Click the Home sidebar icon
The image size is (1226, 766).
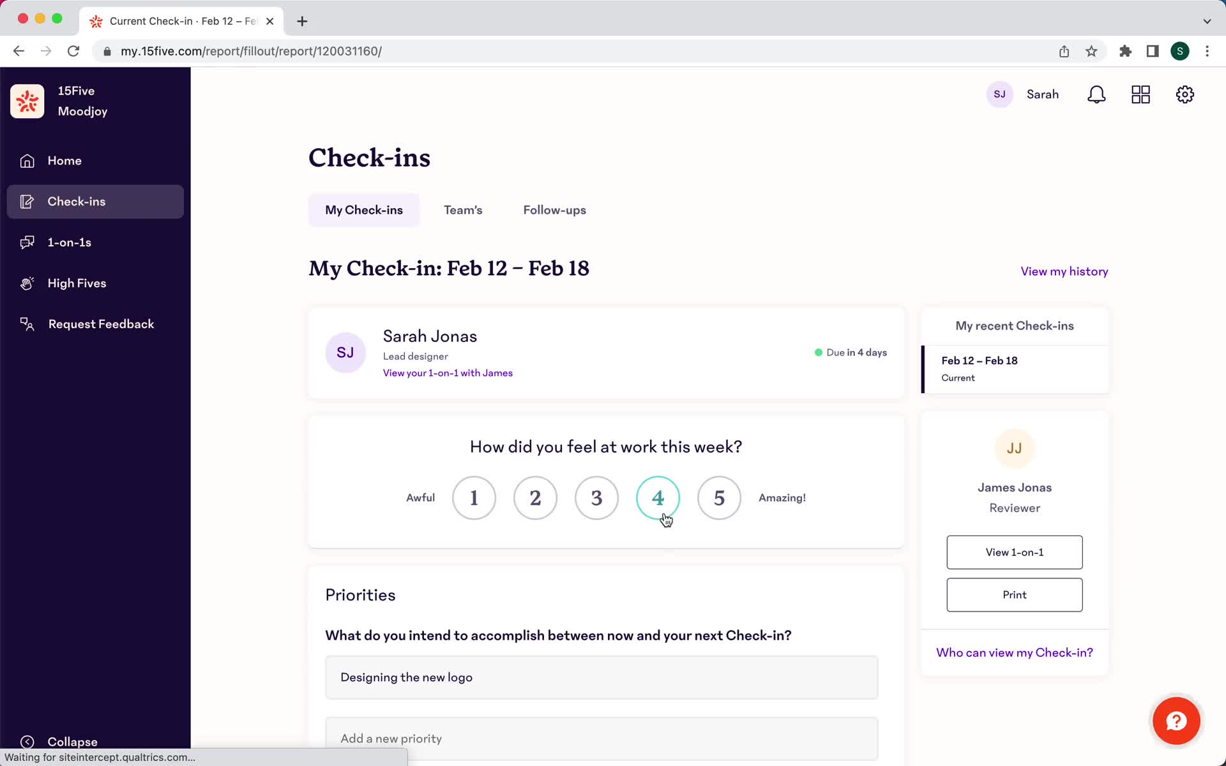pyautogui.click(x=26, y=160)
